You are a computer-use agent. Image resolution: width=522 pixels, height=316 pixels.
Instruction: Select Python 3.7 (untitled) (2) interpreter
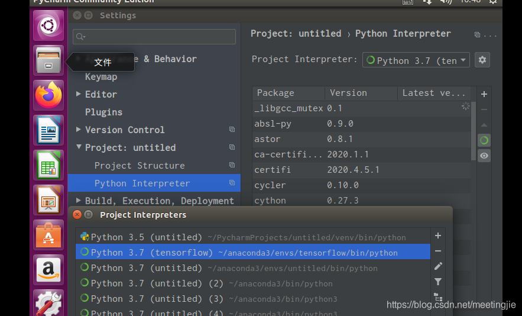click(253, 283)
